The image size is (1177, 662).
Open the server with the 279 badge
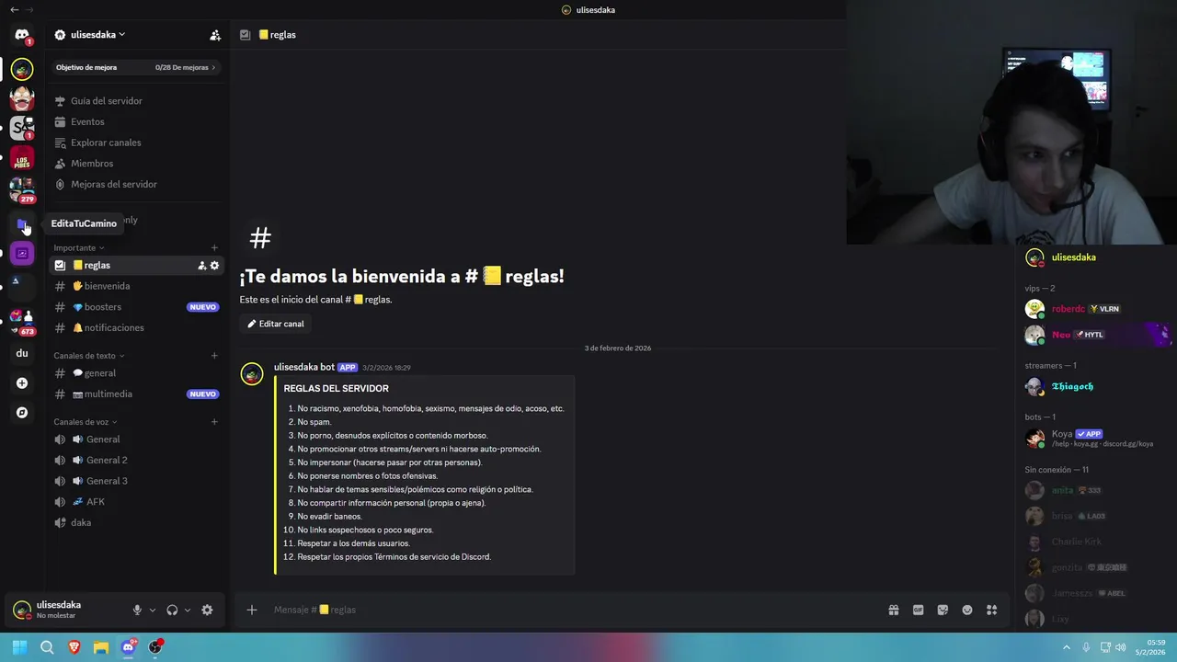point(22,189)
